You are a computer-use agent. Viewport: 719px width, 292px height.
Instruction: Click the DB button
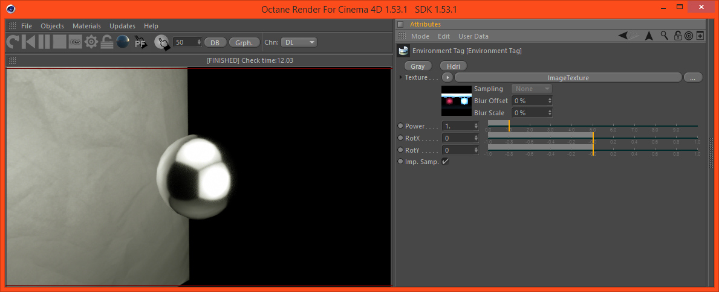(x=215, y=42)
